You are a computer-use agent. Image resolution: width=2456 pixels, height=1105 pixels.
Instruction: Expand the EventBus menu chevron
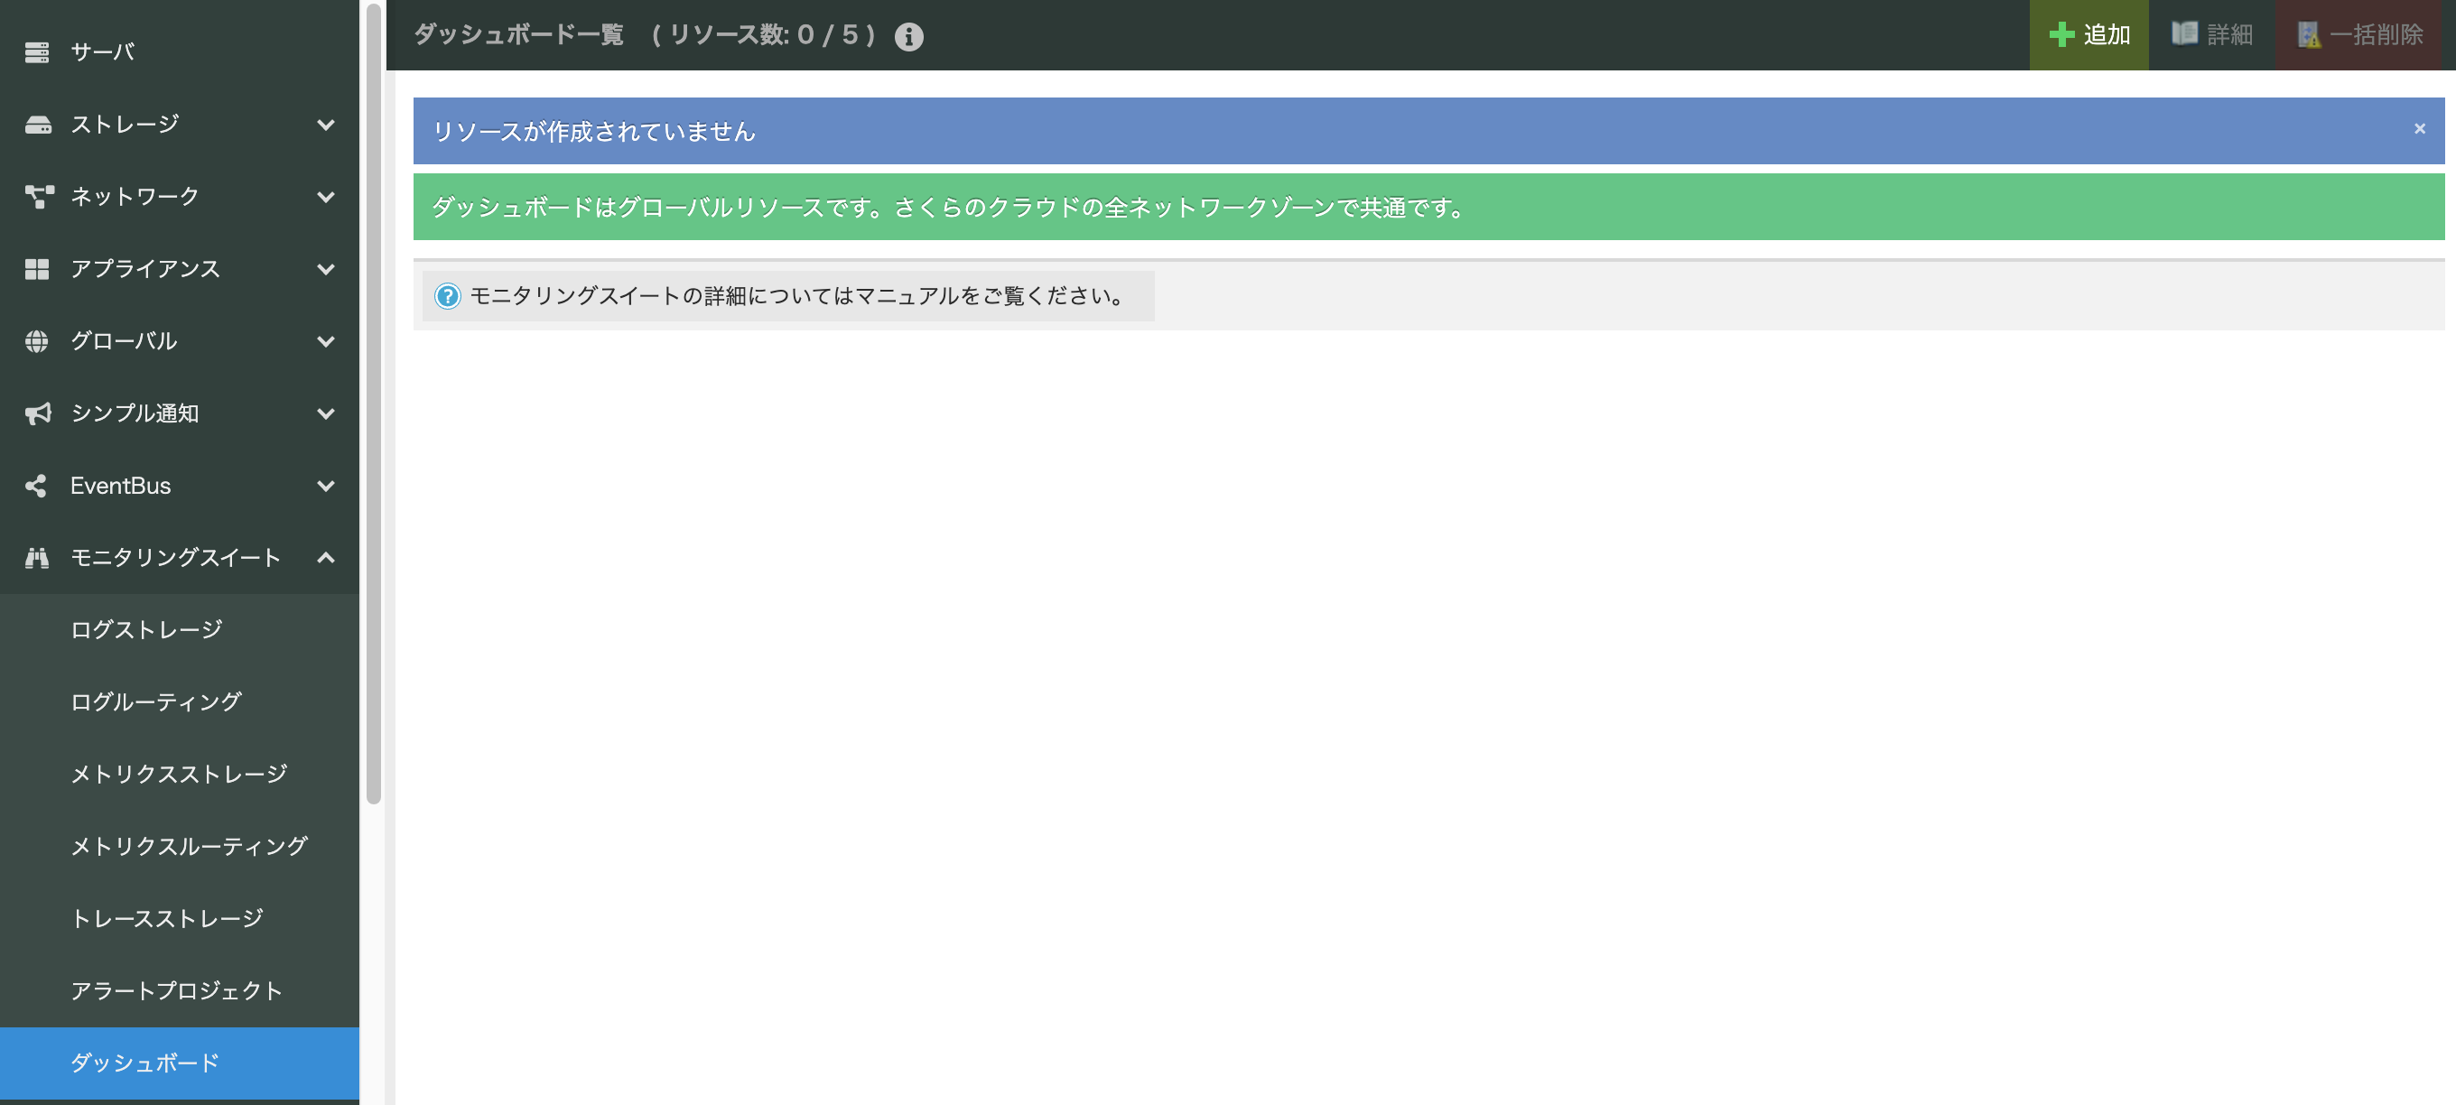(327, 487)
